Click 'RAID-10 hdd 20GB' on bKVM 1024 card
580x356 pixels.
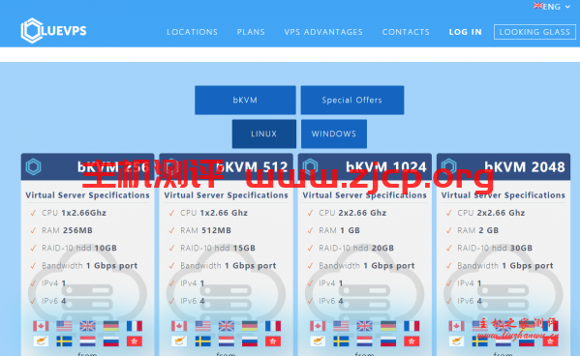coord(356,248)
